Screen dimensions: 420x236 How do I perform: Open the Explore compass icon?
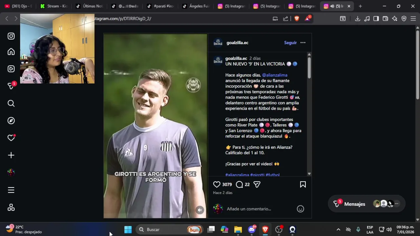point(11,121)
